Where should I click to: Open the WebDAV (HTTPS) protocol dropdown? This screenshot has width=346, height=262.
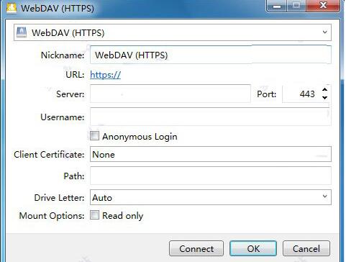173,32
